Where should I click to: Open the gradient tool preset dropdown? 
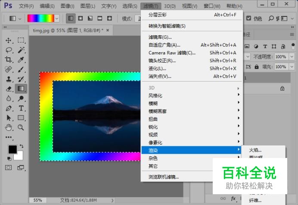click(x=20, y=19)
